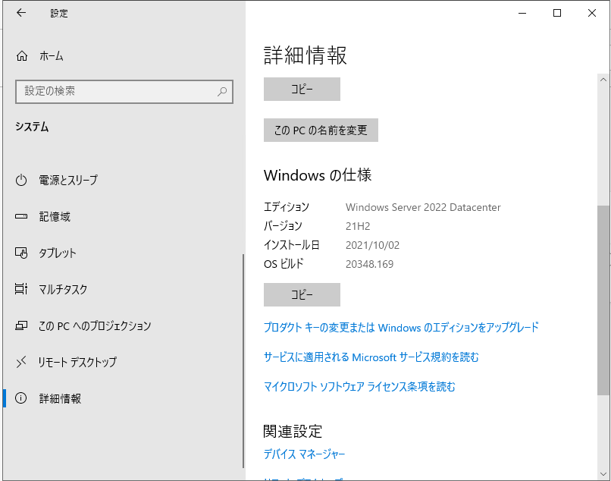Click the この PC へのプロジェクション icon
Viewport: 611px width, 481px height.
[21, 325]
